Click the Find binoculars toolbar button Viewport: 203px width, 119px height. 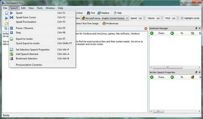pos(91,13)
